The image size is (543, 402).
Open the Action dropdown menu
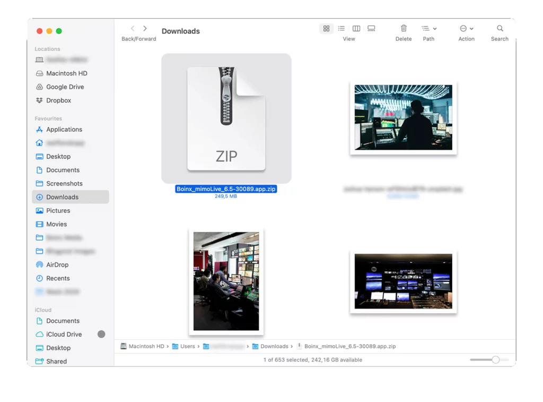(x=467, y=29)
